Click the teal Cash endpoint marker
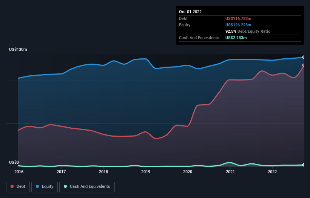Image resolution: width=310 pixels, height=198 pixels. (x=304, y=165)
